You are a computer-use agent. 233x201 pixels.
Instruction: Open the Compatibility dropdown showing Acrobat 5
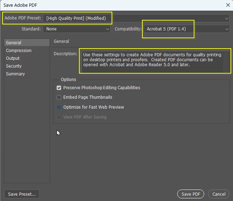[x=187, y=29]
